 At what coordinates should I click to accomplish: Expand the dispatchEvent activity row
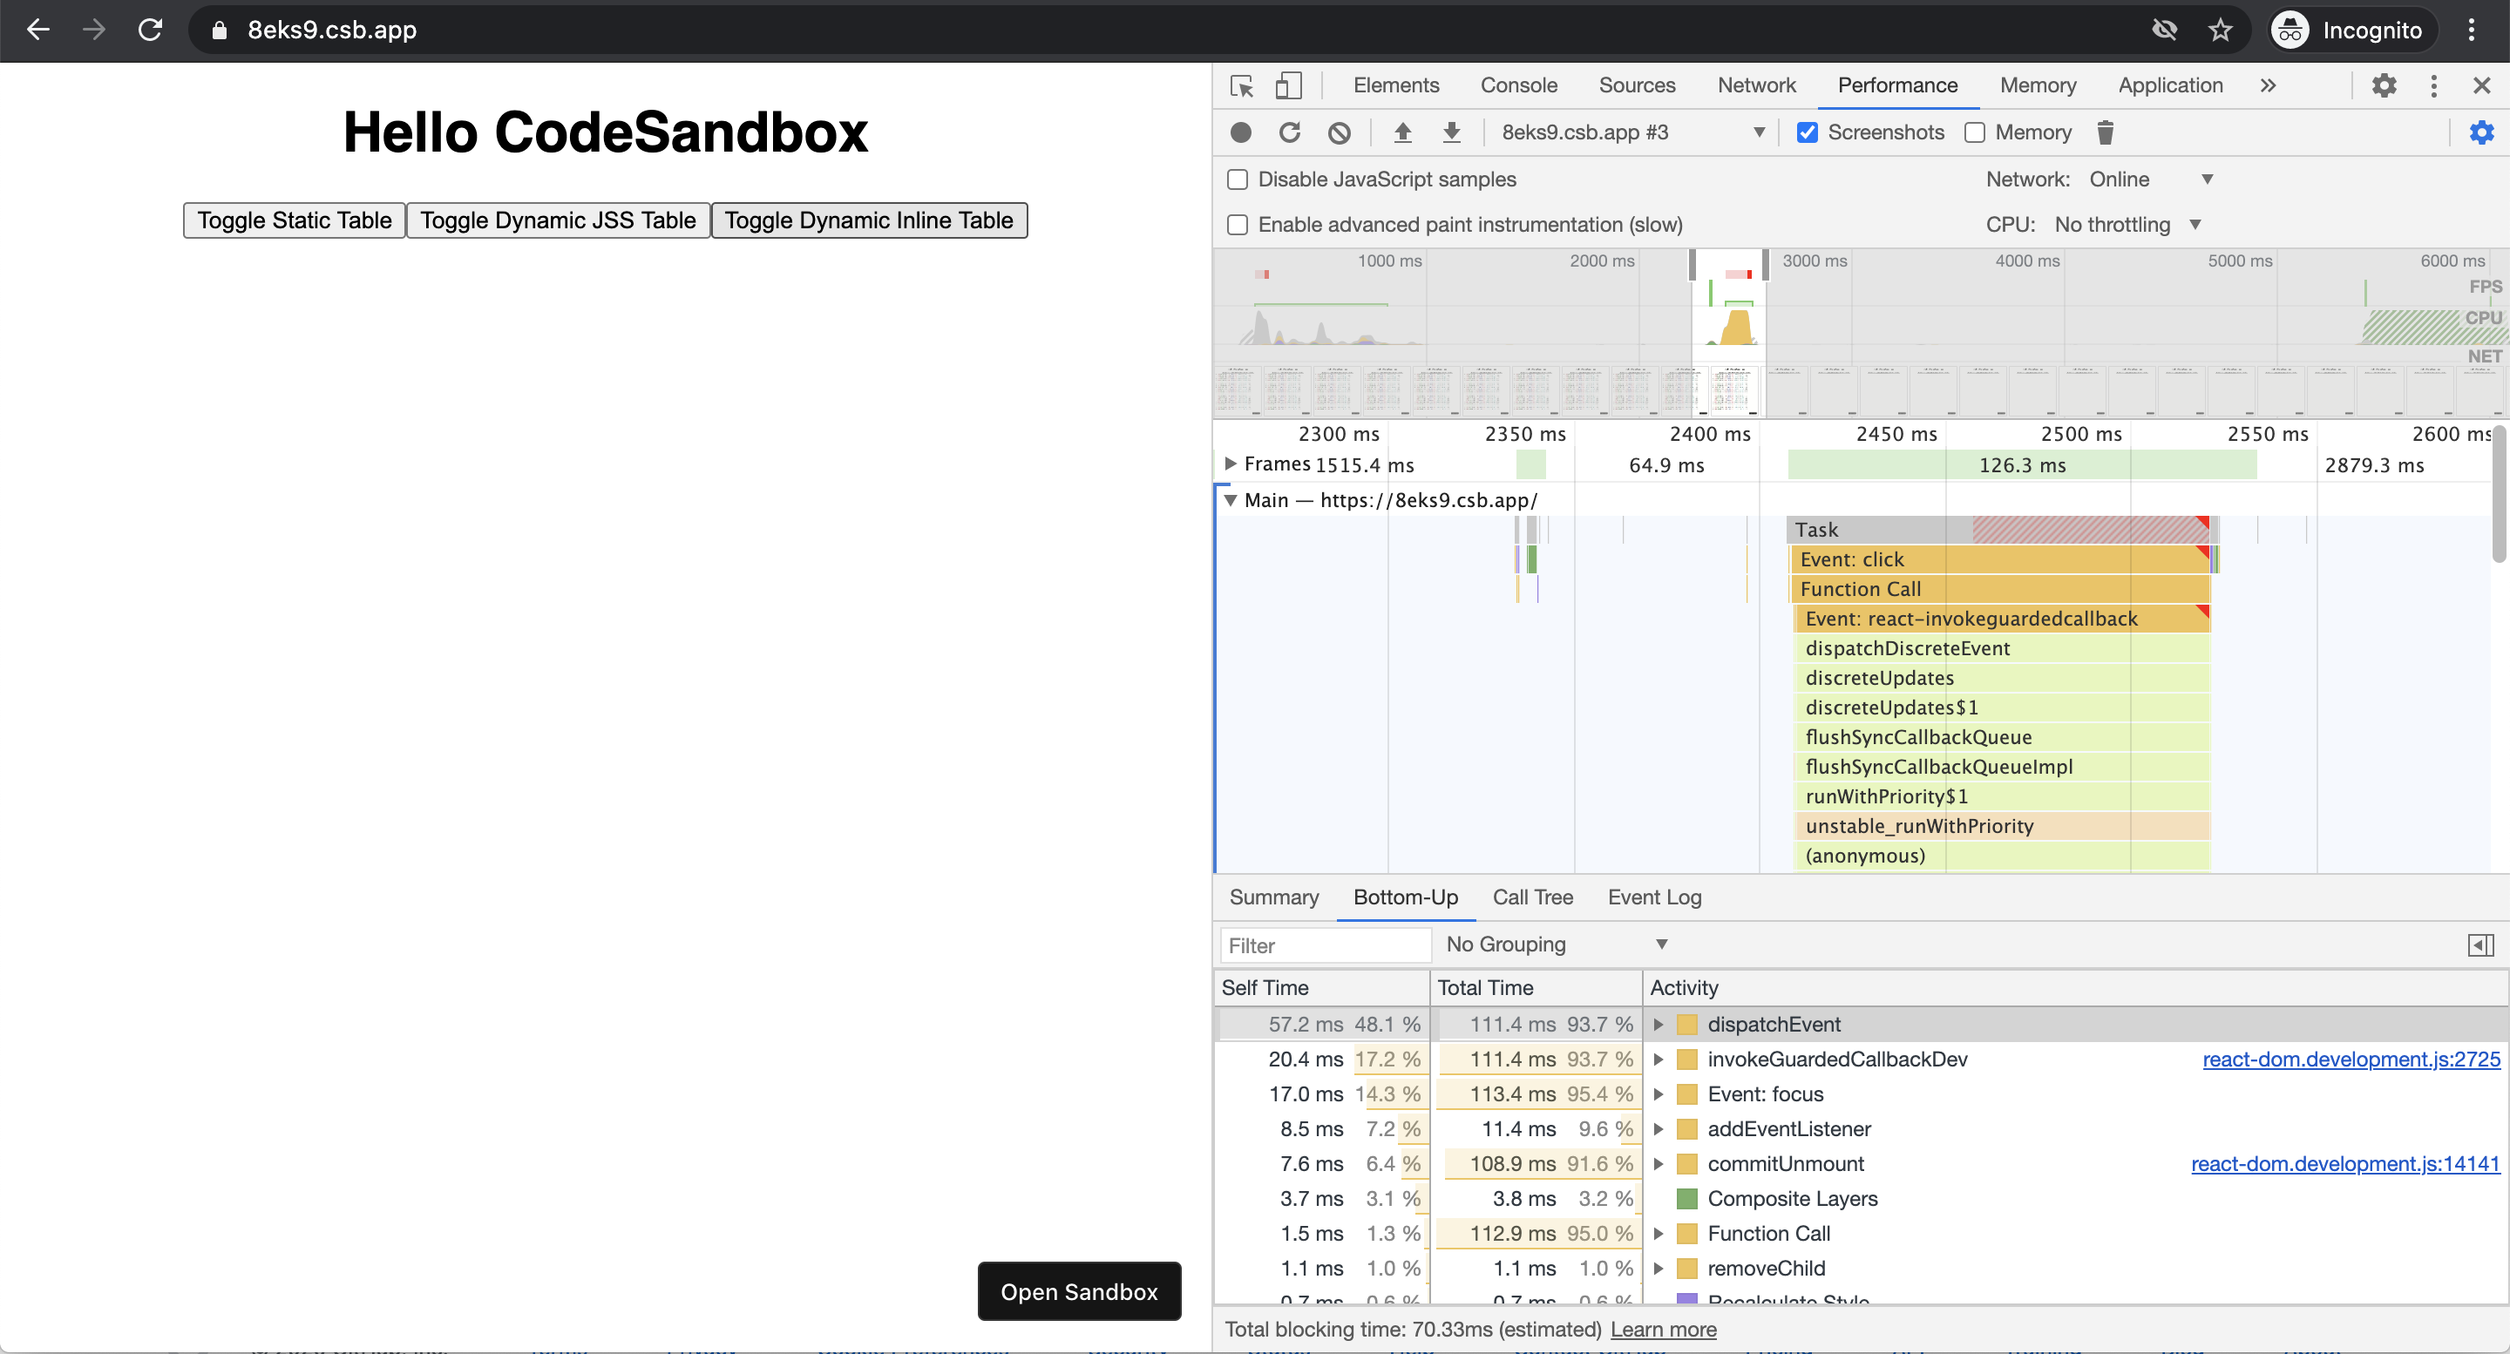coord(1659,1024)
